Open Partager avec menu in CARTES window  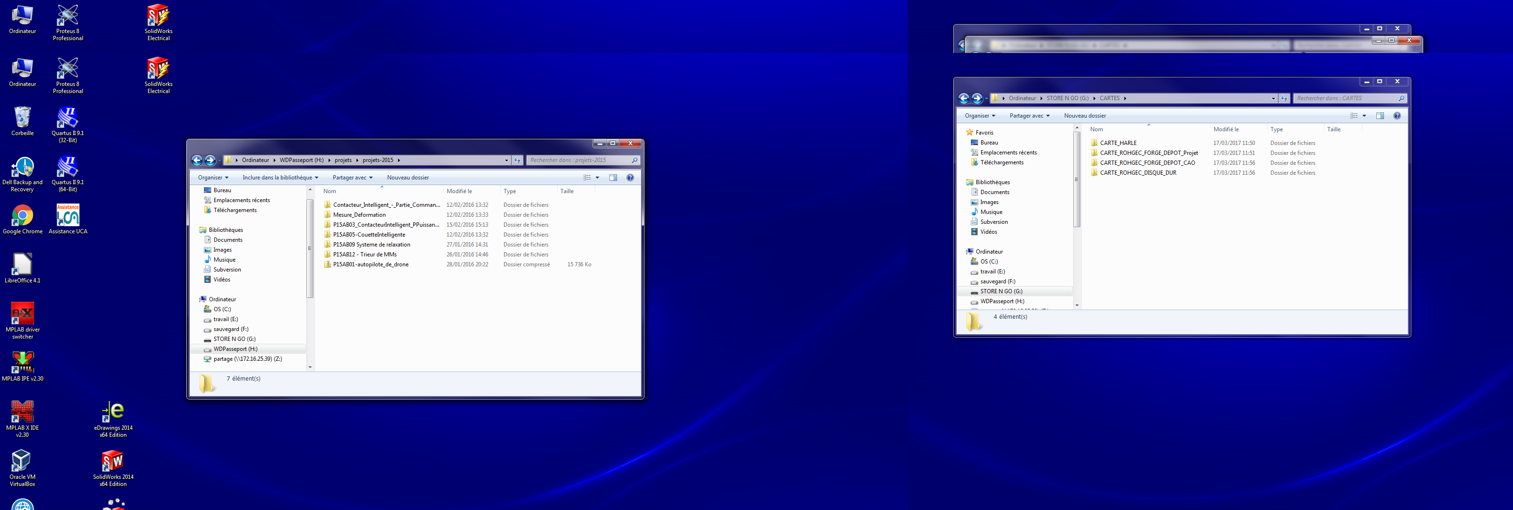pyautogui.click(x=1030, y=116)
